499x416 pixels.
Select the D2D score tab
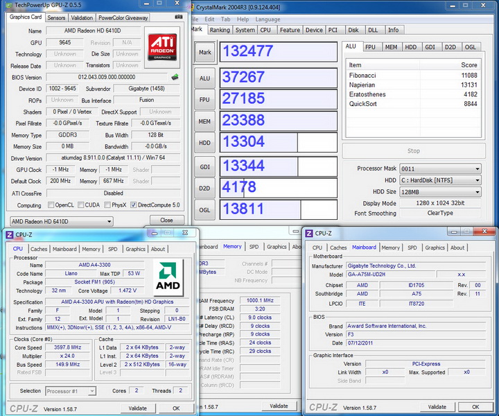pos(450,47)
